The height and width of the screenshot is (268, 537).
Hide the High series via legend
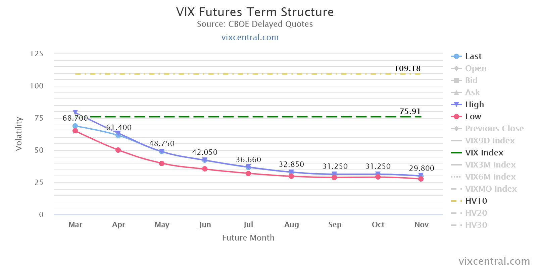click(x=474, y=105)
